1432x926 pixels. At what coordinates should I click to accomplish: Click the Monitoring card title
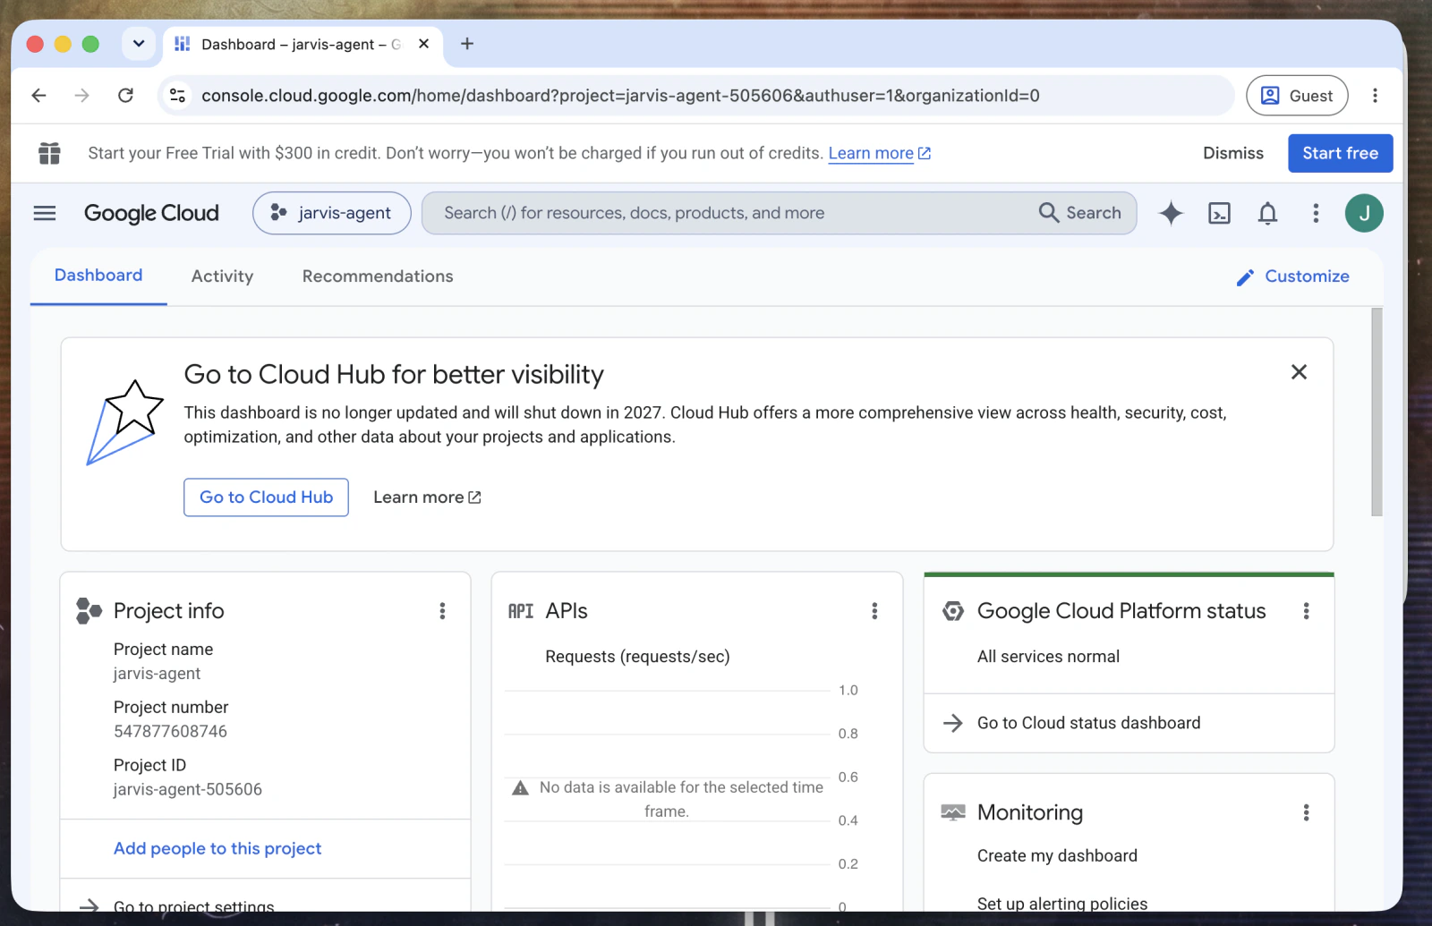pyautogui.click(x=1030, y=812)
